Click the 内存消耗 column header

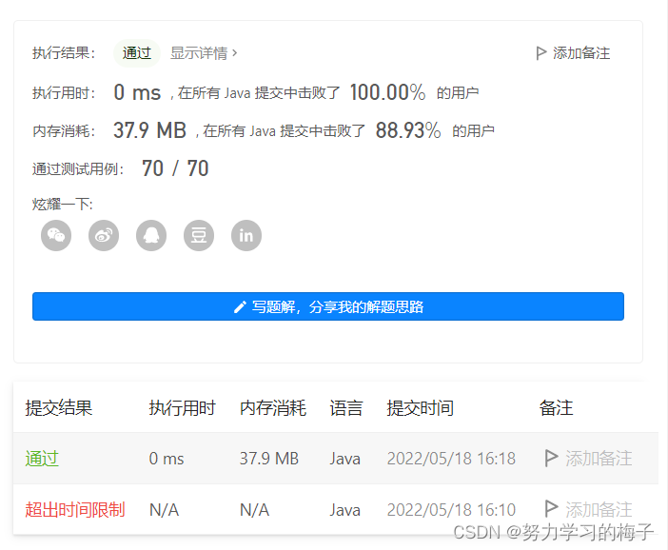pos(273,407)
